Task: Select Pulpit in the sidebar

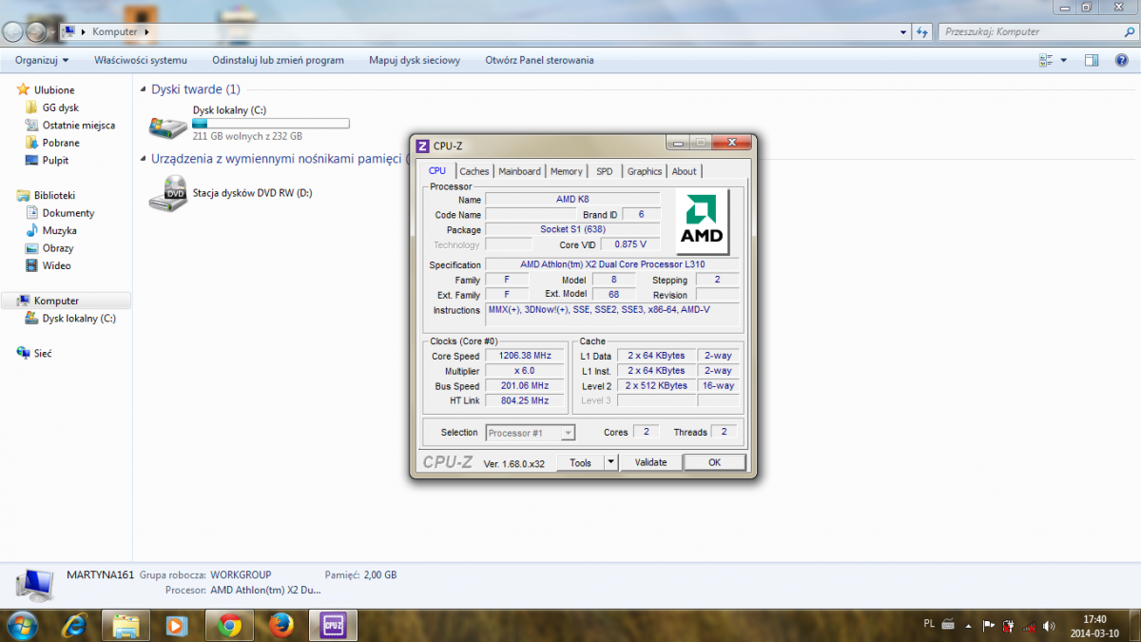Action: 55,160
